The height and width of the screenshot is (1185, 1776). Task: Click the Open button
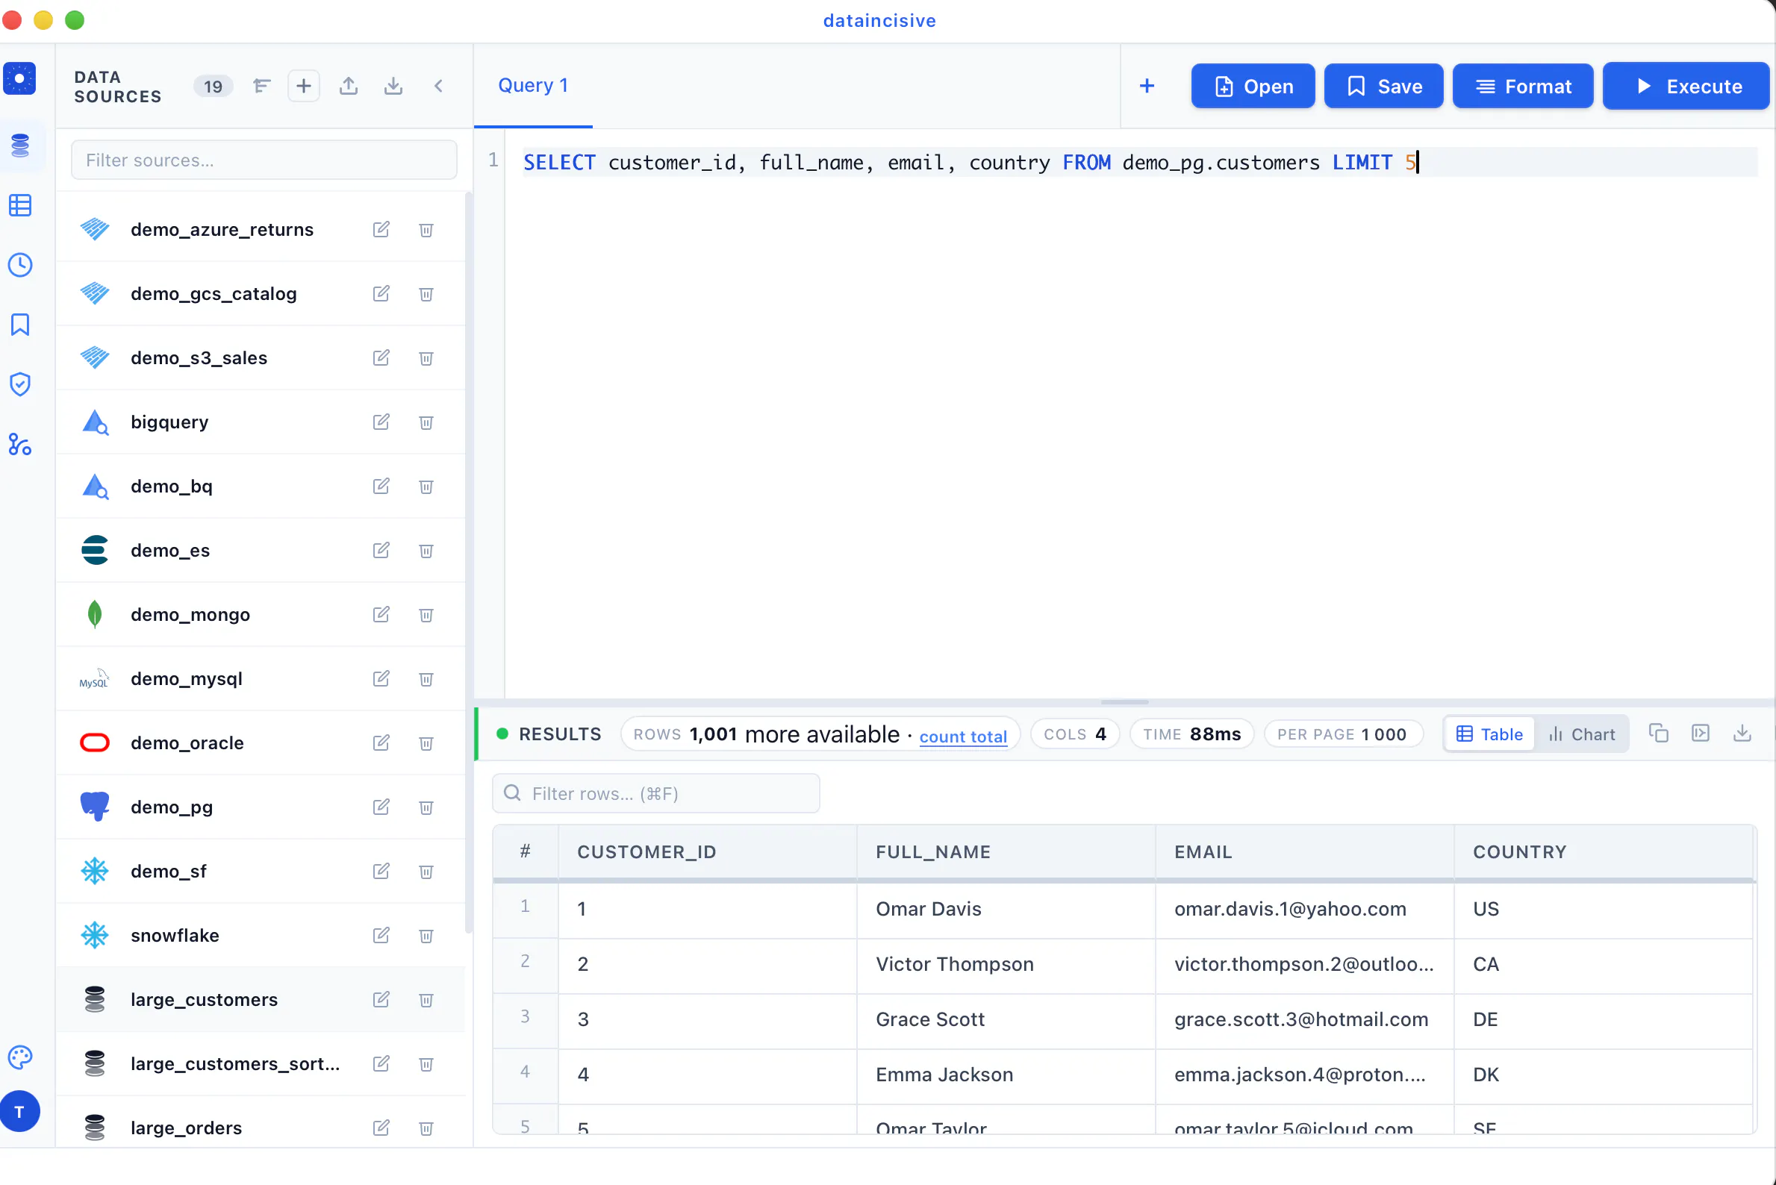click(x=1253, y=86)
